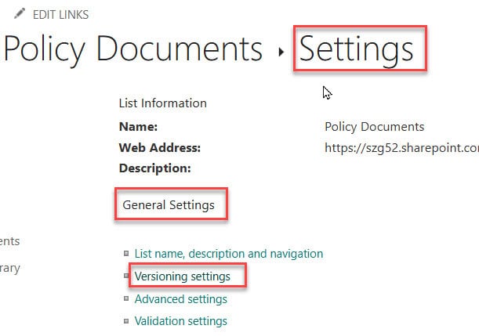Go back to Policy Documents title link

click(133, 49)
